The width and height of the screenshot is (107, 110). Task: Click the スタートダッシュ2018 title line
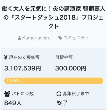[53, 17]
